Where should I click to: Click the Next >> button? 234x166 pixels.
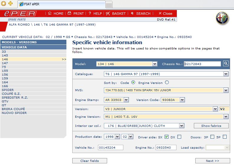click(x=212, y=161)
